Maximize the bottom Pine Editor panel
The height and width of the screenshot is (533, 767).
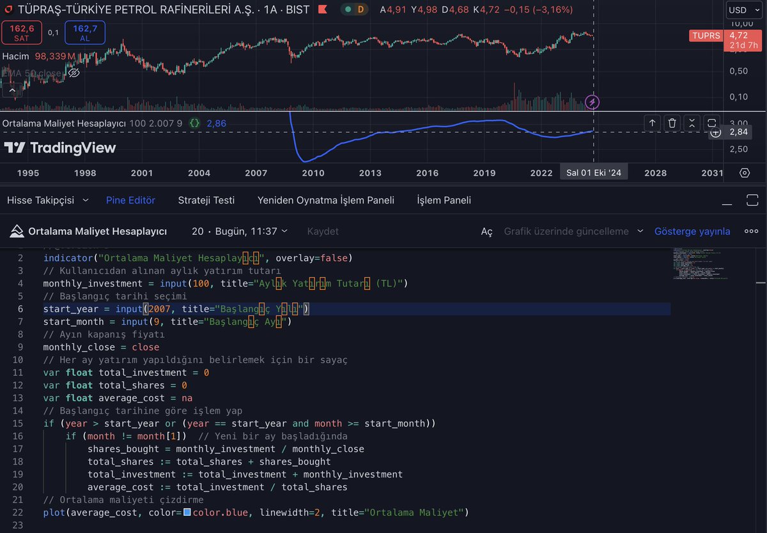tap(751, 200)
